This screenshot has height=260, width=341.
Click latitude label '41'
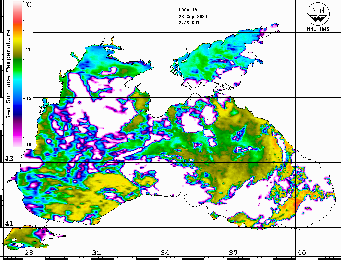9,223
